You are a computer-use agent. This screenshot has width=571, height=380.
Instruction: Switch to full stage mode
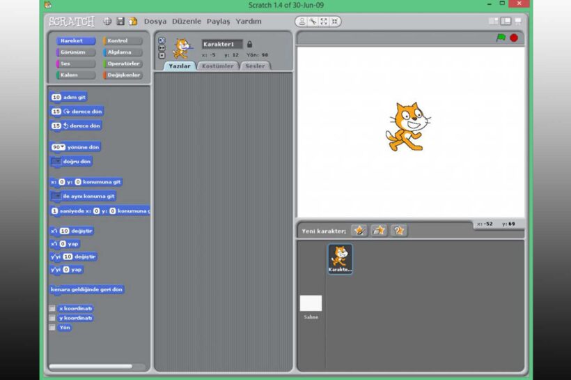(506, 21)
